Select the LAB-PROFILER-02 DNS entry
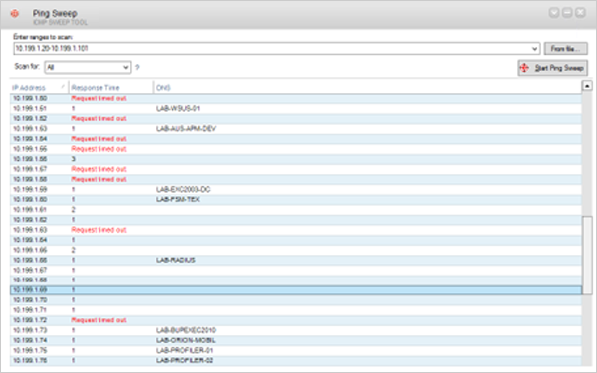597x373 pixels. tap(184, 360)
